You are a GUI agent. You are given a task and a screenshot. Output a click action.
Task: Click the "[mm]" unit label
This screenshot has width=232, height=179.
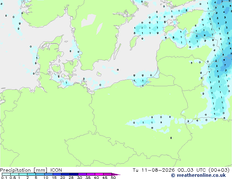(41, 170)
